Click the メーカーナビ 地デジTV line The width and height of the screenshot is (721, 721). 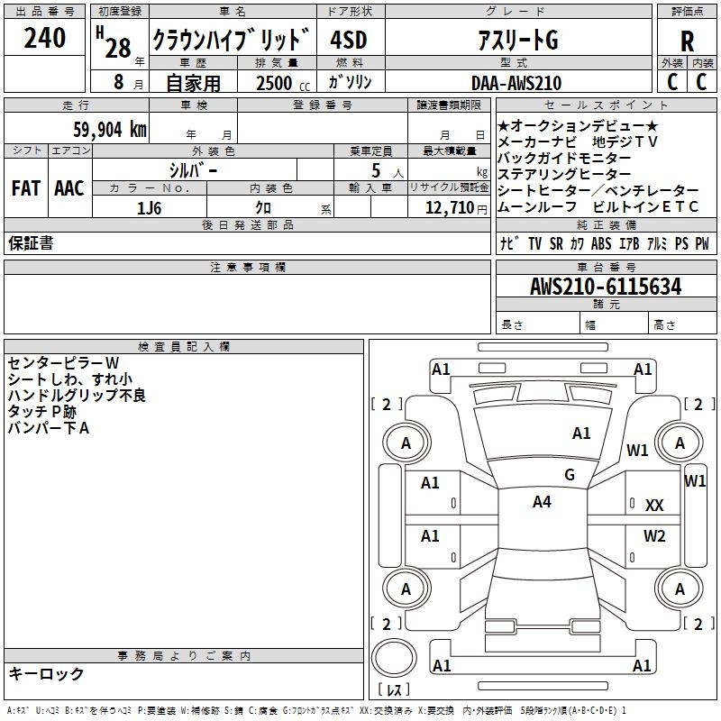coord(578,141)
